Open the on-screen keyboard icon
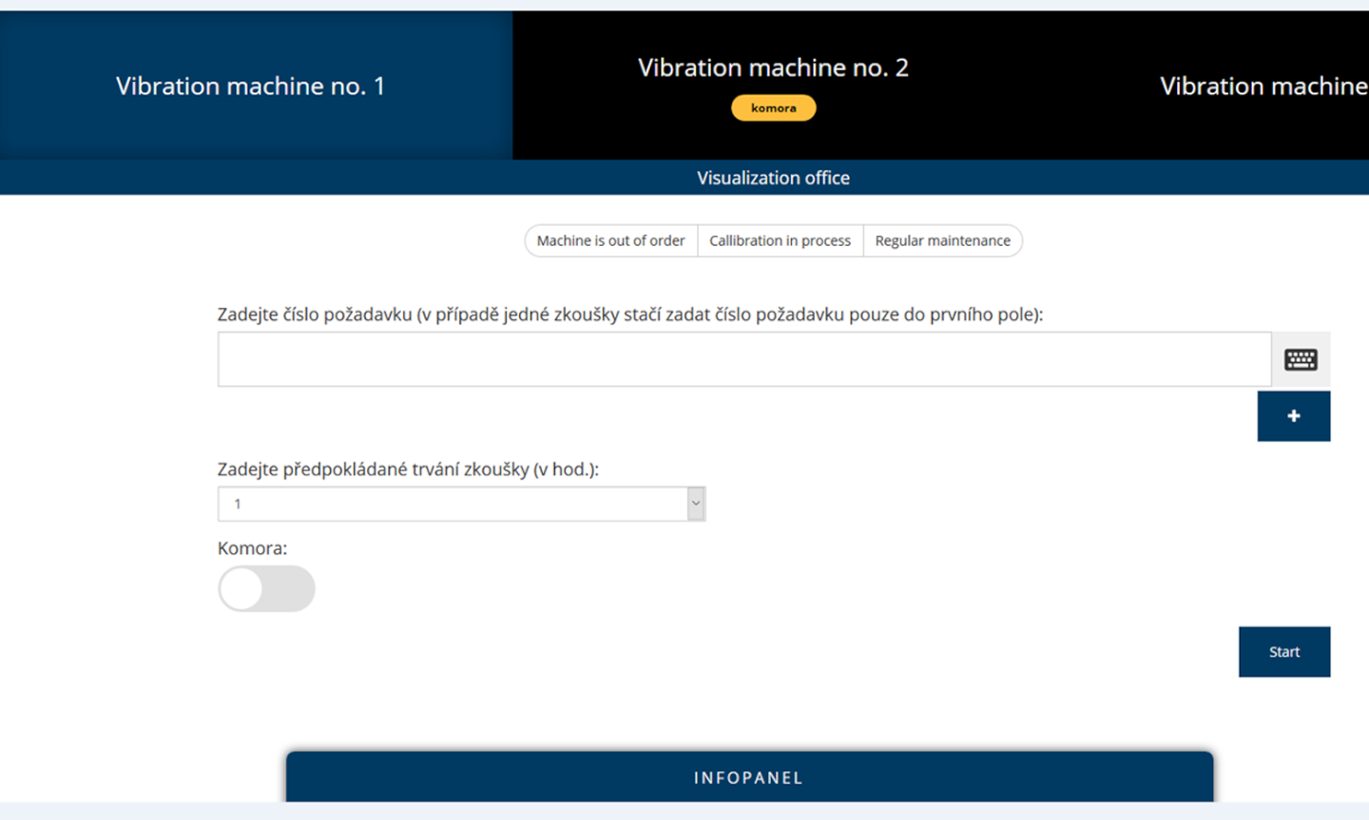Screen dimensions: 1369x820 [x=1301, y=359]
